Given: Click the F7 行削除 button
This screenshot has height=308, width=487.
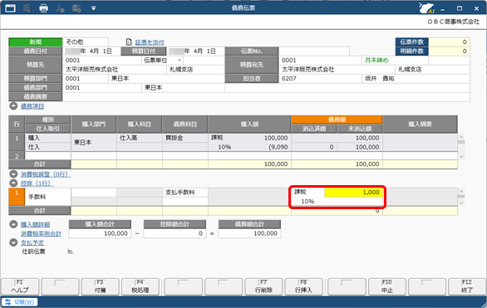Looking at the screenshot, I should pos(263,286).
